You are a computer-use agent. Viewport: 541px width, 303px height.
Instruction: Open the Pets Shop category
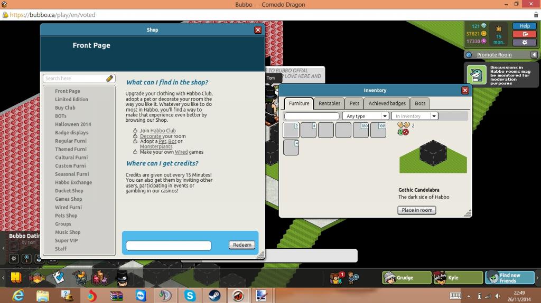66,216
